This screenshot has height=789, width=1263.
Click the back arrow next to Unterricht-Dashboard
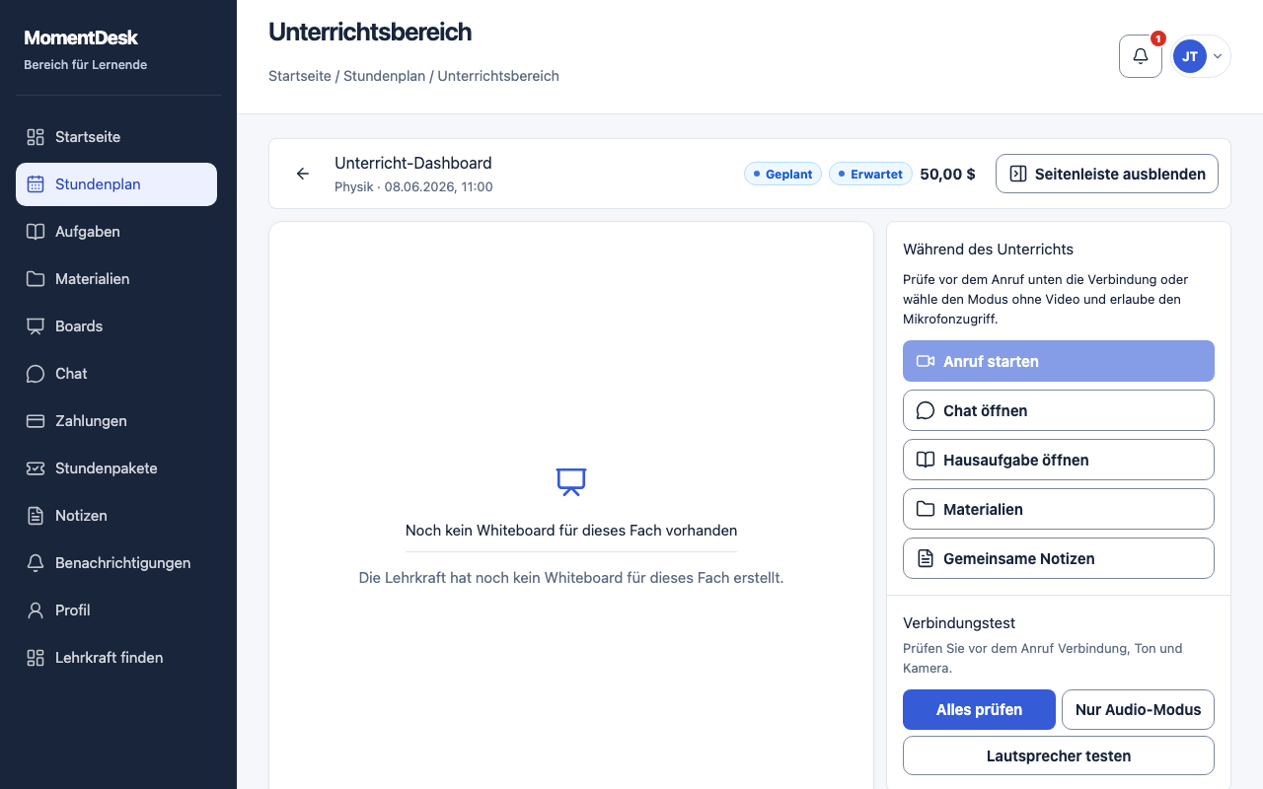coord(303,174)
